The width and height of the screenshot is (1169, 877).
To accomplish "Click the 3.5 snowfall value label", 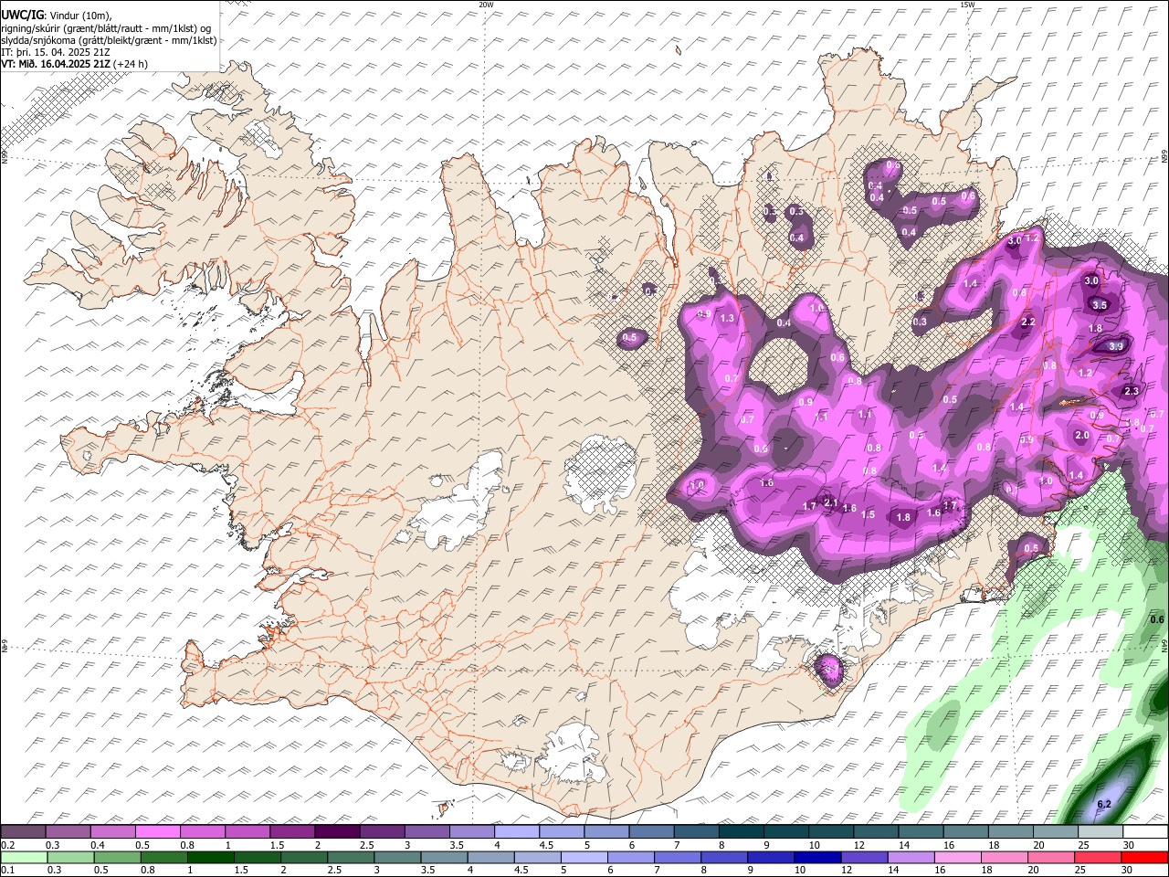I will coord(1100,305).
